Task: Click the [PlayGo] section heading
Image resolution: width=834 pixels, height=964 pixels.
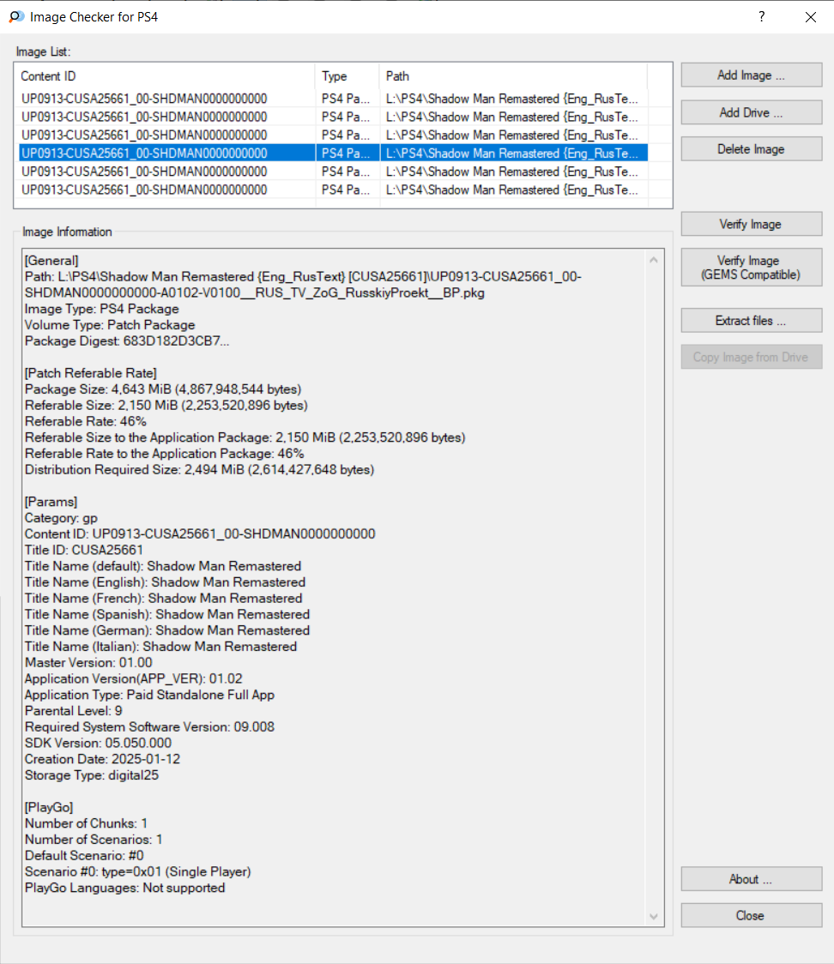Action: tap(49, 807)
